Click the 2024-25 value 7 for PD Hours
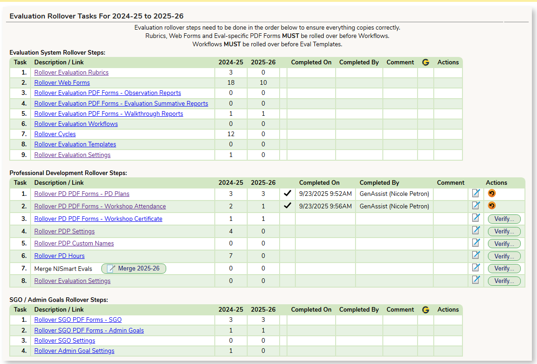Viewport: 537px width, 364px height. 231,256
